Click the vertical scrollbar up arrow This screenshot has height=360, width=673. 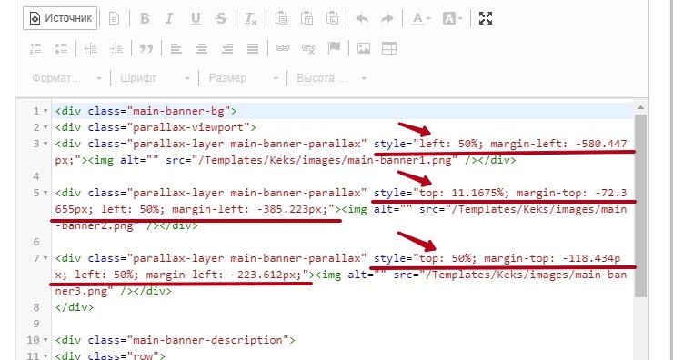point(640,107)
